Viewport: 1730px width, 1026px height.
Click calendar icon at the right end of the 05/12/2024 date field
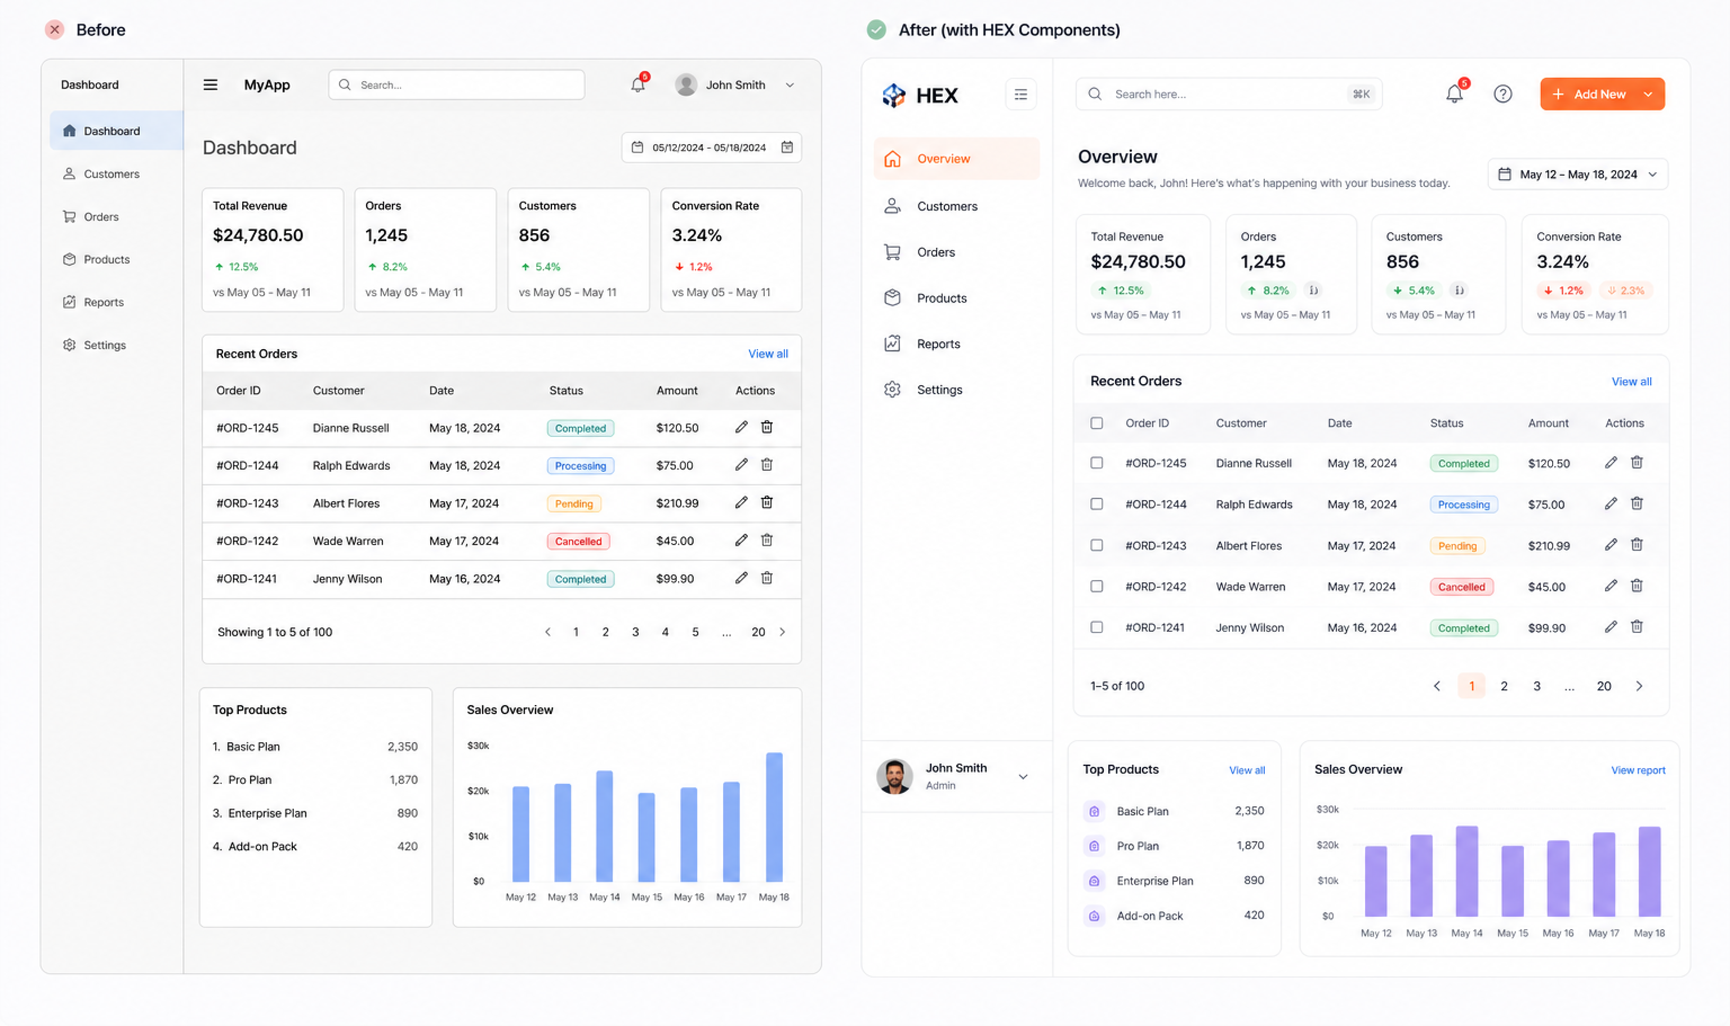[787, 148]
